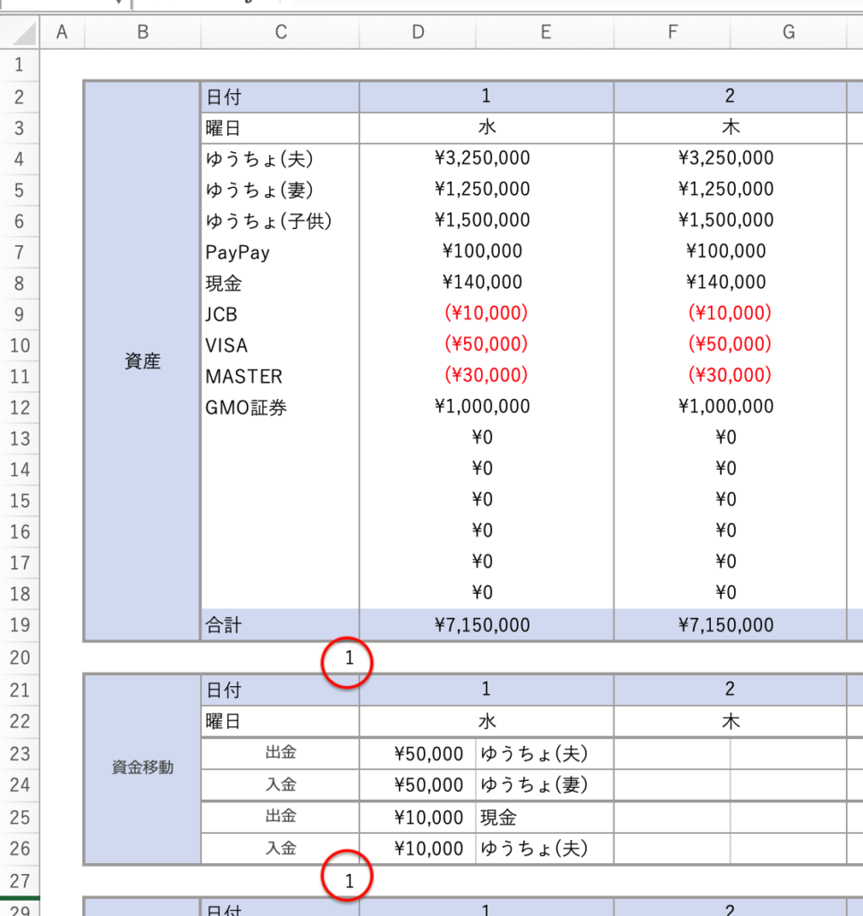Viewport: 863px width, 916px height.
Task: Click the red-circled 1 in row 20
Action: point(349,660)
